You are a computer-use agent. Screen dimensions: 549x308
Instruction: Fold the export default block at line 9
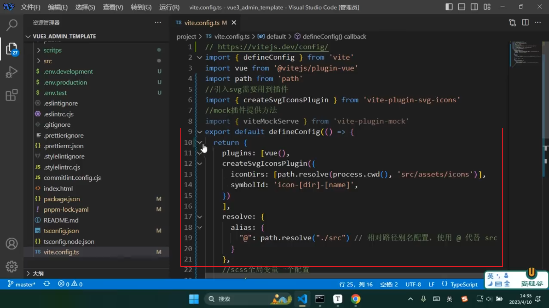(x=200, y=132)
